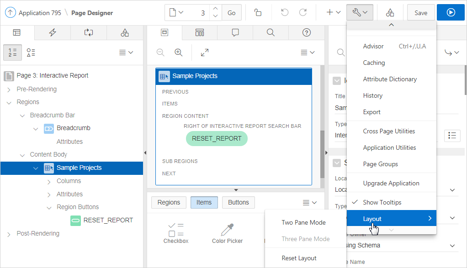Open the Page Search tab icon

tap(271, 32)
